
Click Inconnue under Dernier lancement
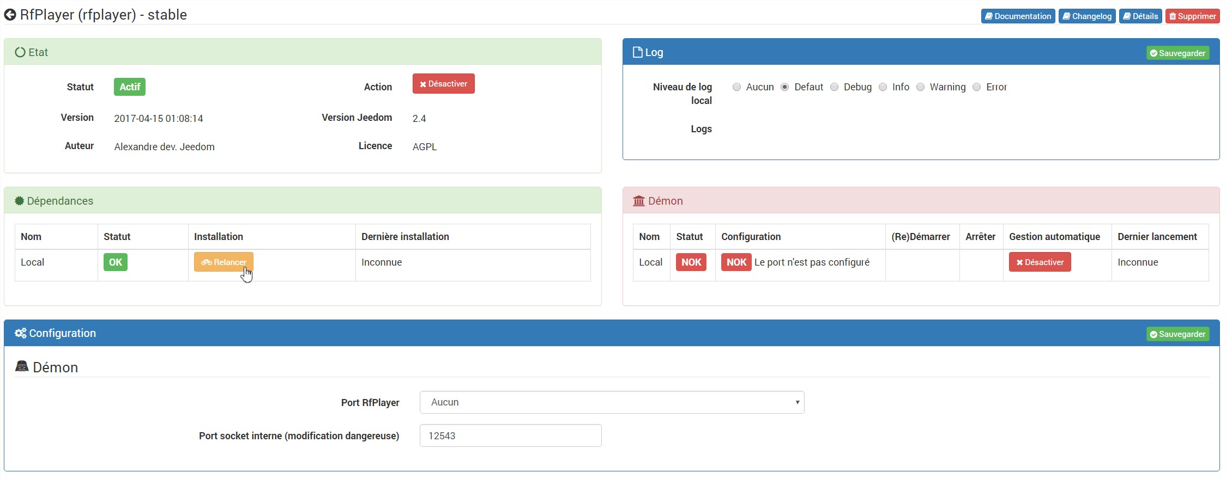tap(1138, 262)
